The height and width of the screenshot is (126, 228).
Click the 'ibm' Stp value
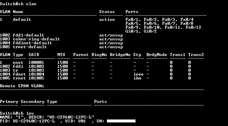137,78
